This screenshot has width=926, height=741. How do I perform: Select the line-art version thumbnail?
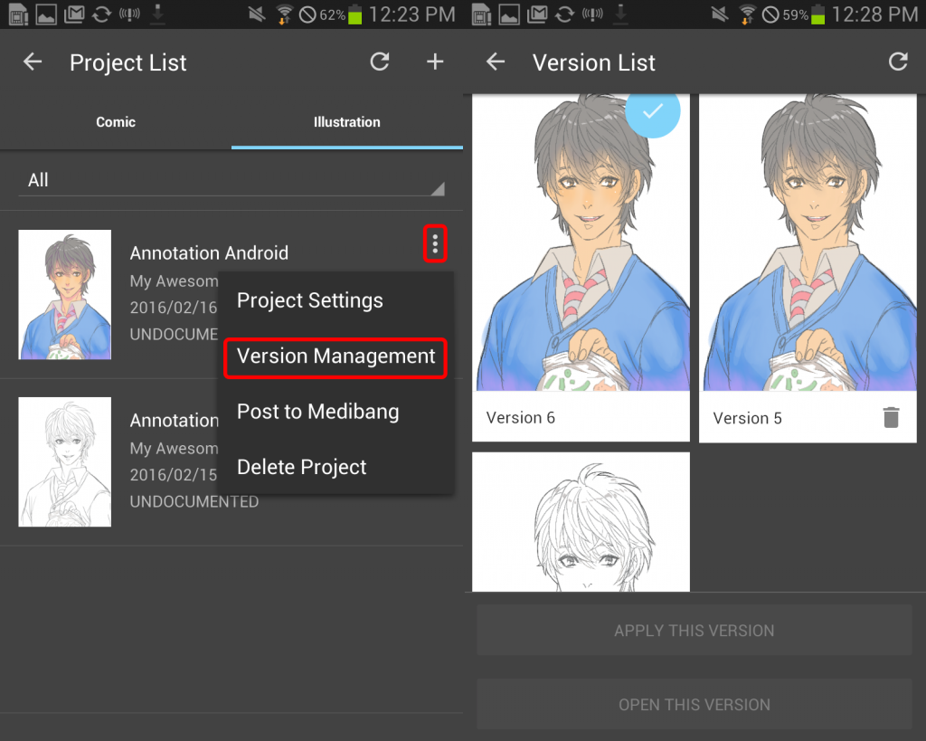pyautogui.click(x=581, y=522)
